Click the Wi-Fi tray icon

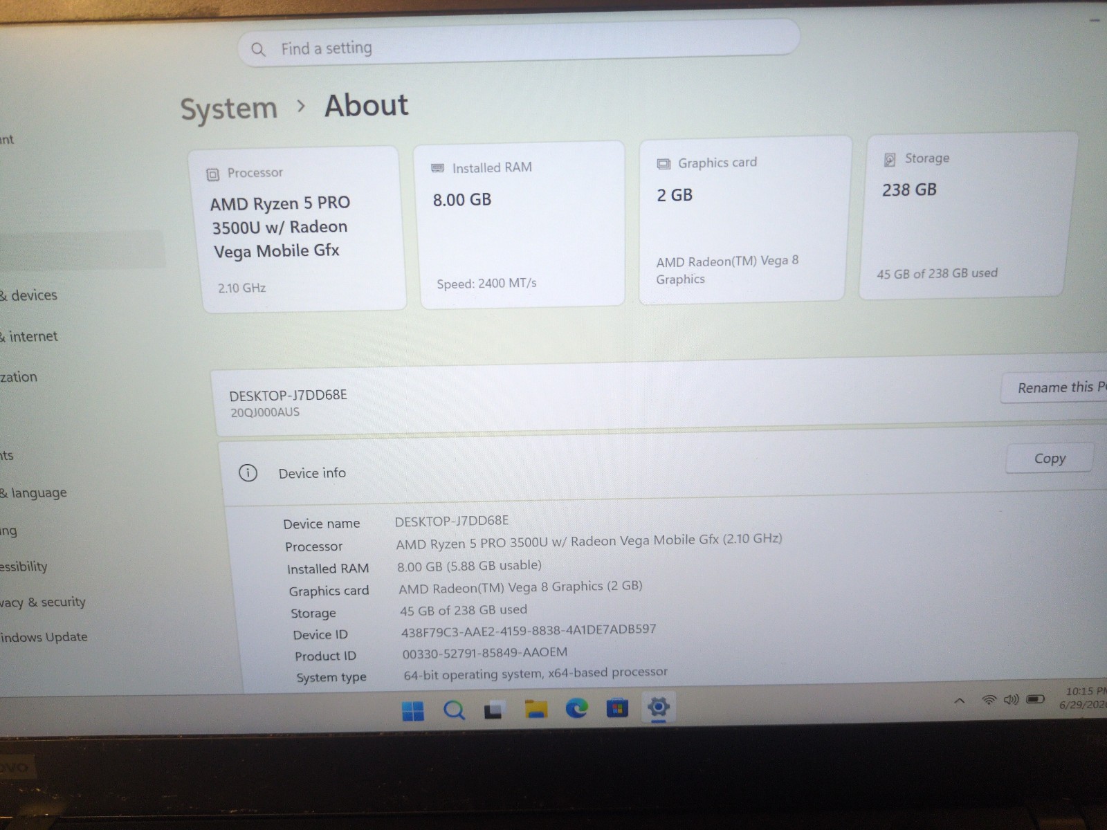click(x=989, y=700)
